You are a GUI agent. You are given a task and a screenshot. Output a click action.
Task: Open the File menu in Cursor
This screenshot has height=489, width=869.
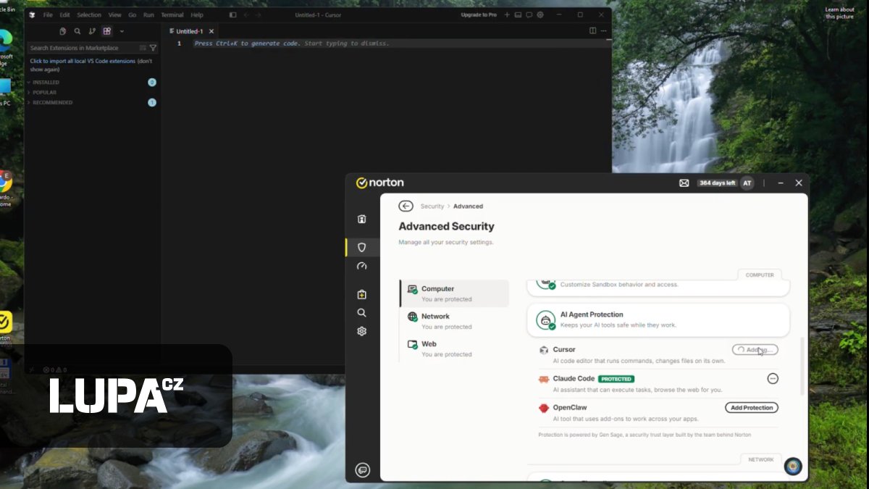click(48, 14)
